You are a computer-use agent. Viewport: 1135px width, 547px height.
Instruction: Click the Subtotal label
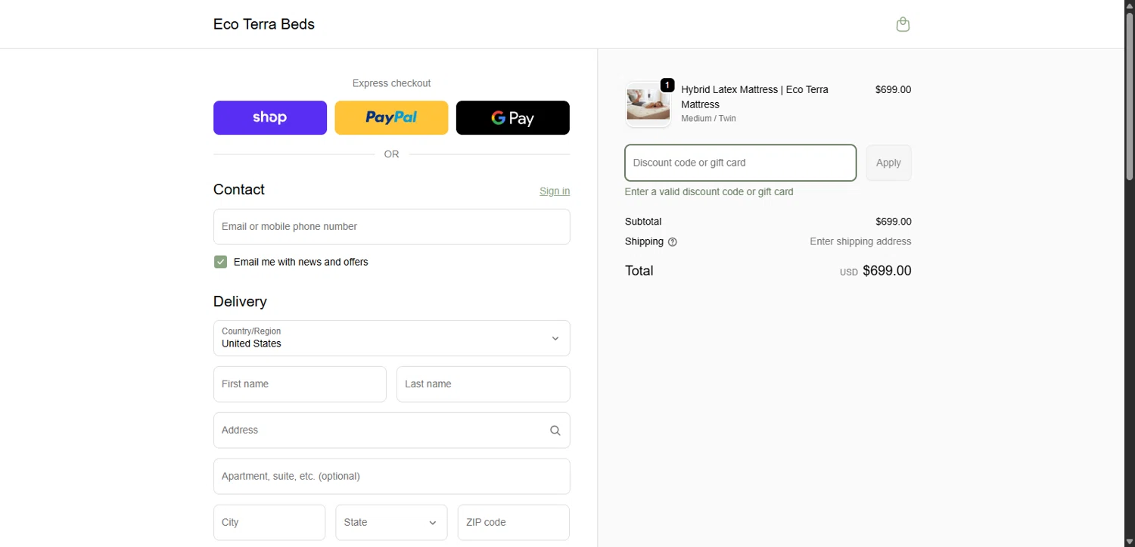[x=643, y=222]
